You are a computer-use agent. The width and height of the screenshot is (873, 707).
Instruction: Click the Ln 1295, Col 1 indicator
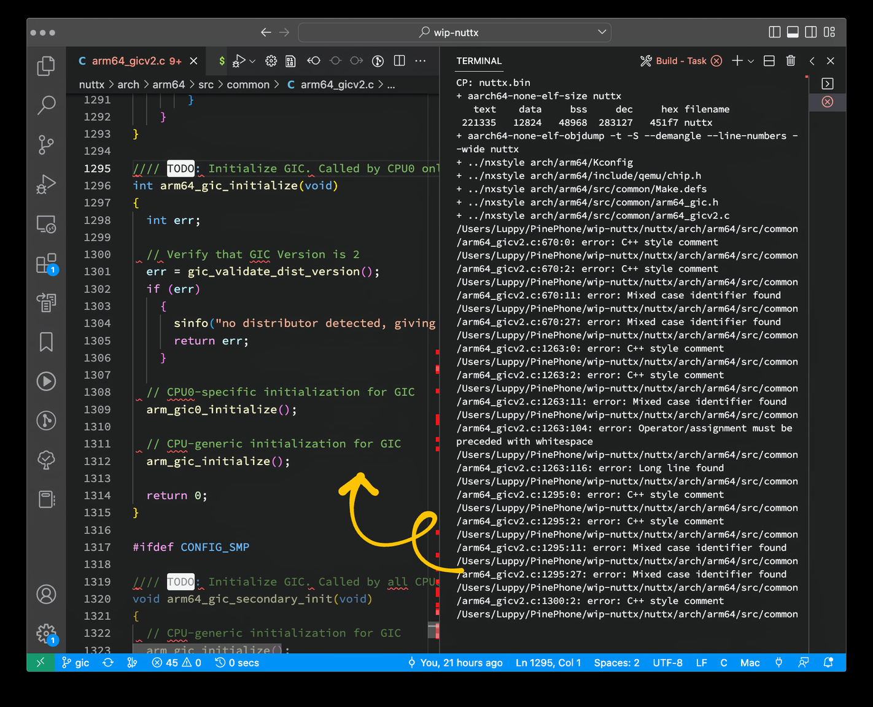point(548,663)
